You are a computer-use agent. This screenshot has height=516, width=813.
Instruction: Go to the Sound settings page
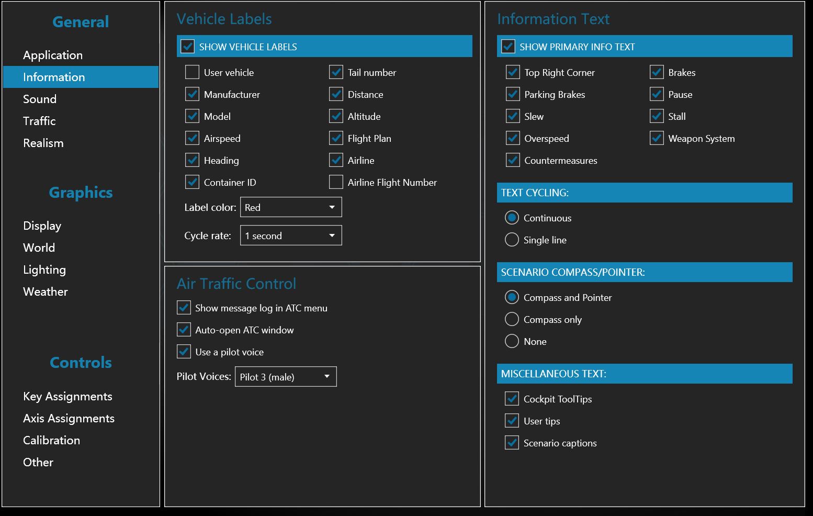(40, 99)
